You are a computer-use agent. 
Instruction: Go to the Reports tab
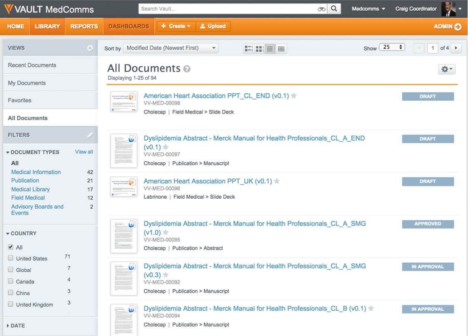point(84,26)
